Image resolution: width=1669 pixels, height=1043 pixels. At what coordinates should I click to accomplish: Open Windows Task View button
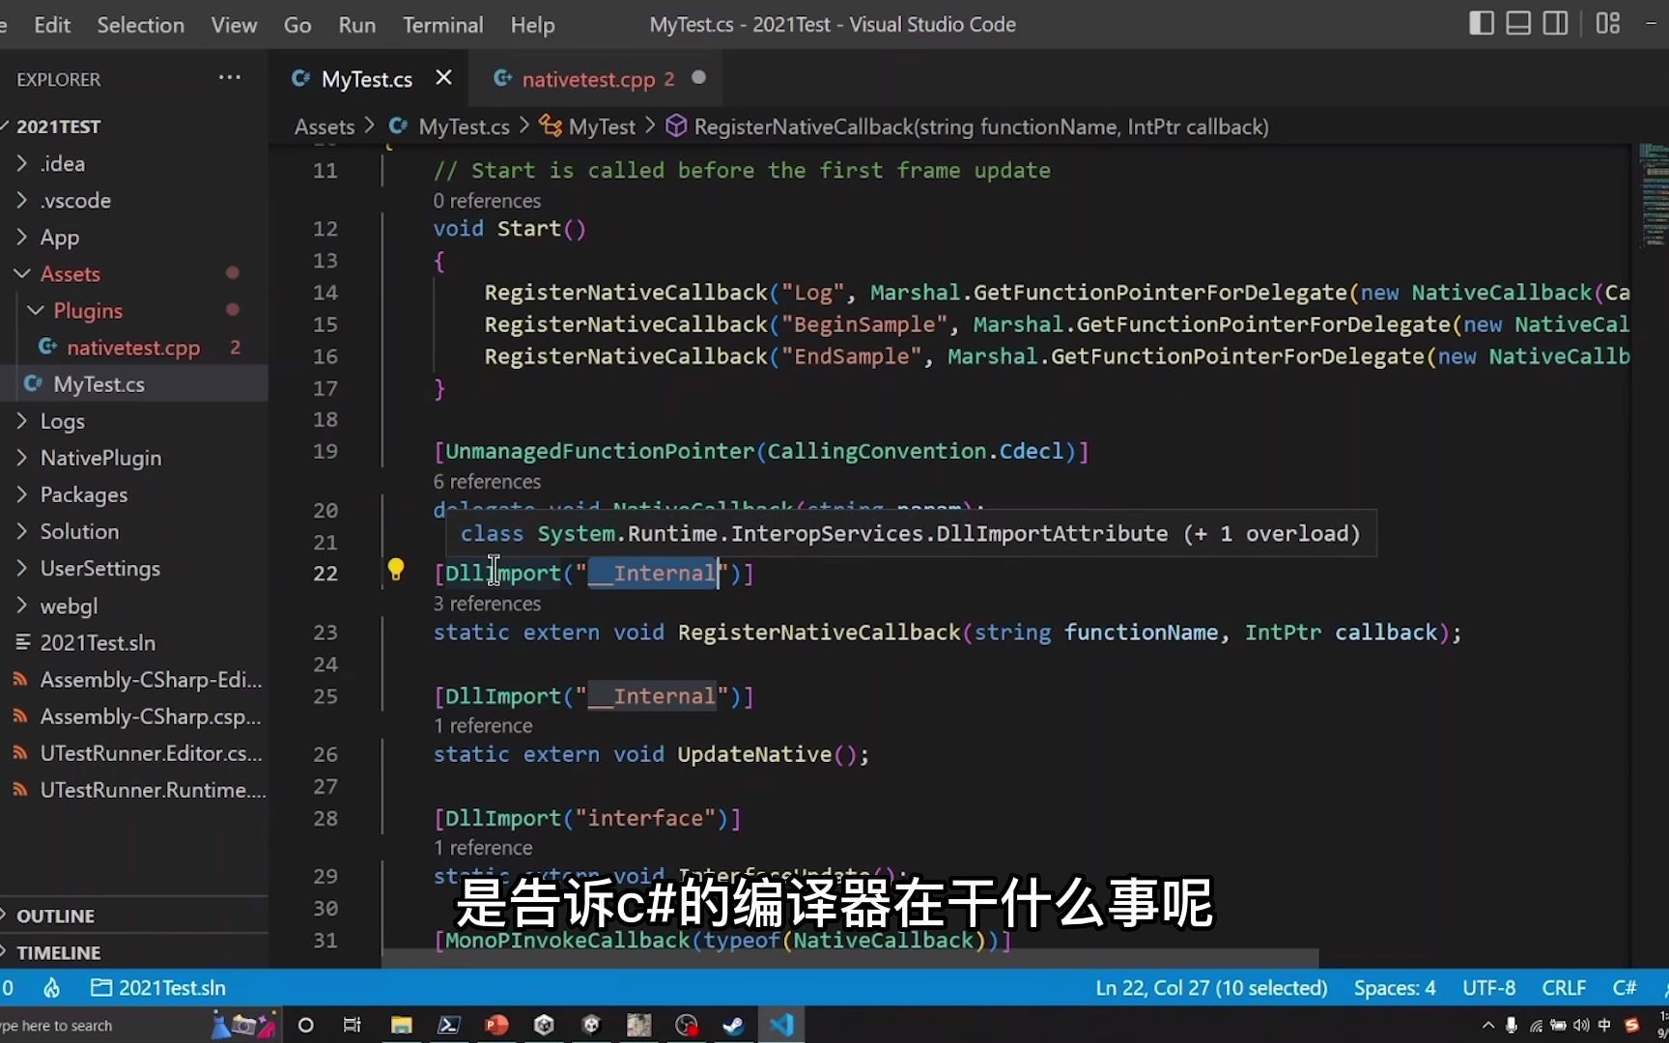point(353,1025)
